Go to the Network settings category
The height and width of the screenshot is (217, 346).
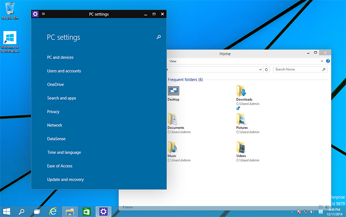(x=55, y=125)
